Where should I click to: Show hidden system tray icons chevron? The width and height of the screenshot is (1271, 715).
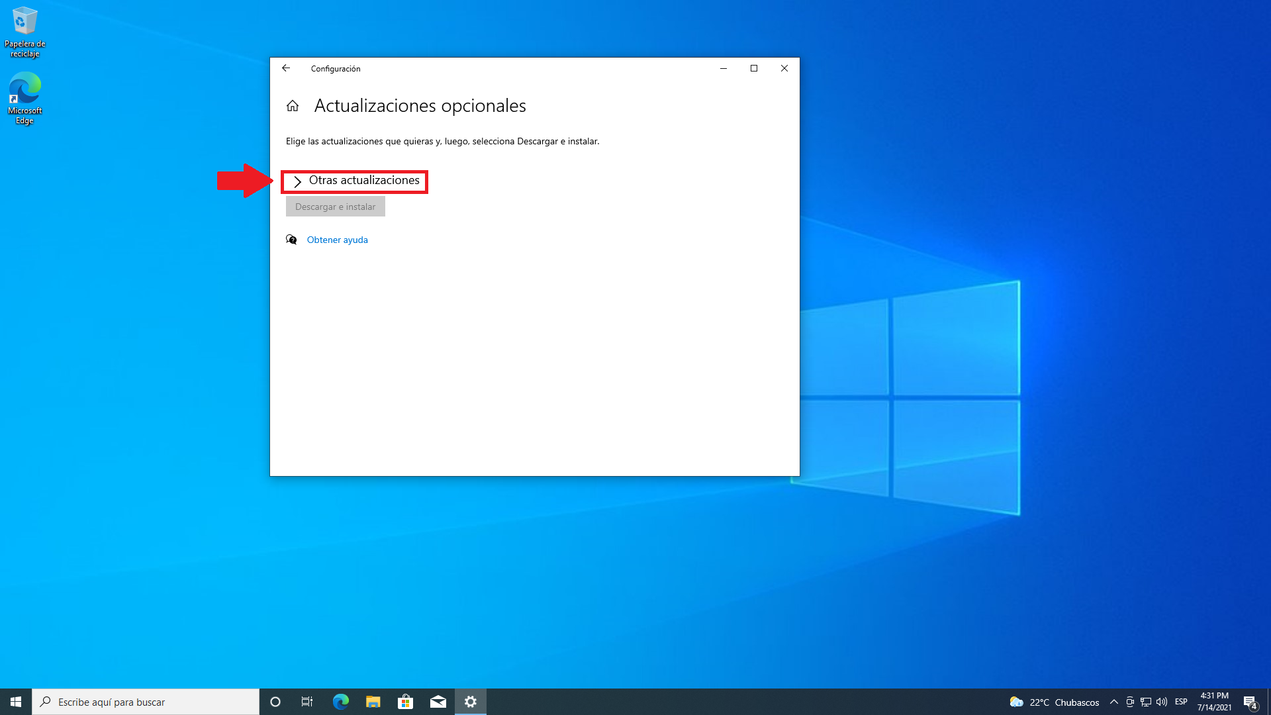[x=1113, y=702]
